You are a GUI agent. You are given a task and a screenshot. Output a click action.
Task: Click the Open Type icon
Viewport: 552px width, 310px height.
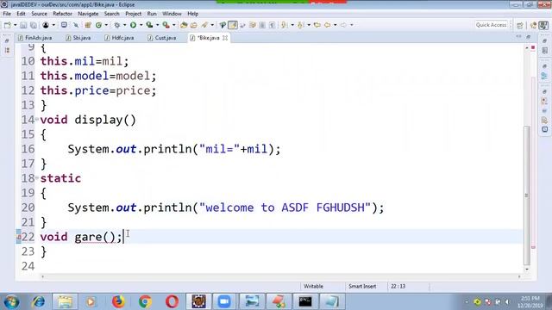[x=184, y=25]
